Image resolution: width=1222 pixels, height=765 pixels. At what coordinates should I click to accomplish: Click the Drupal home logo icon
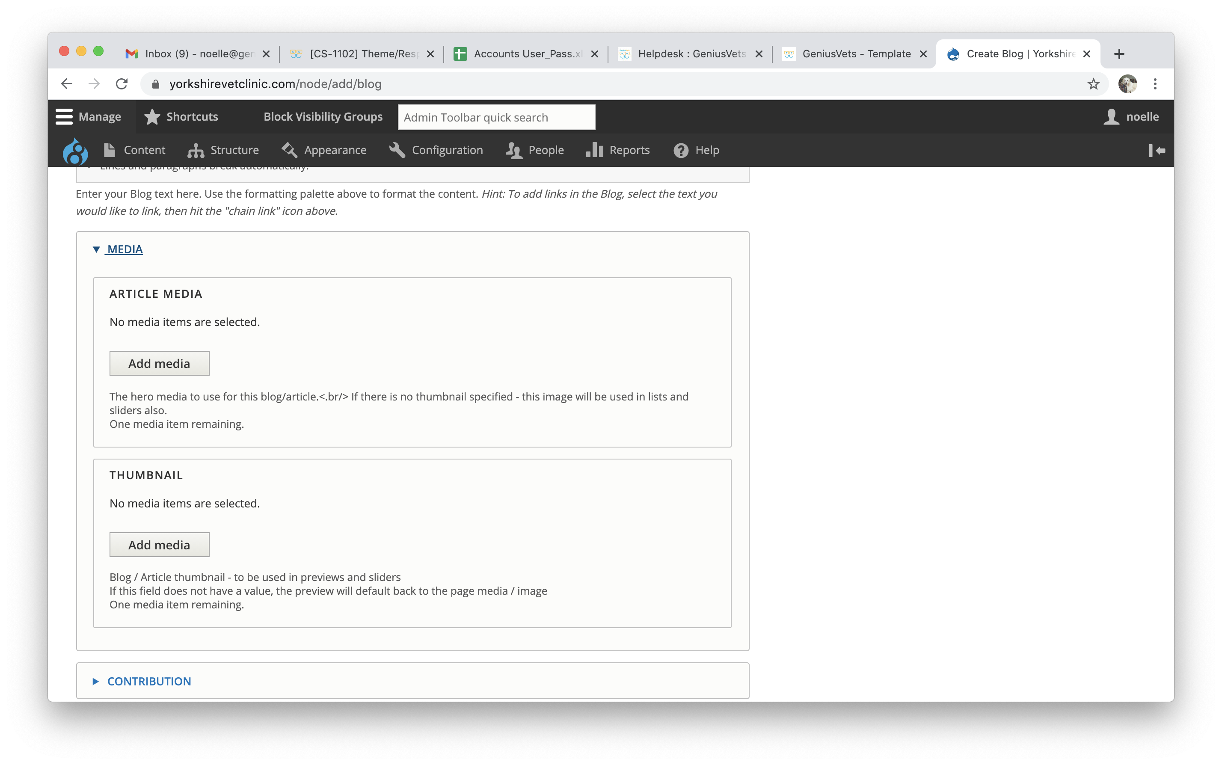(75, 151)
